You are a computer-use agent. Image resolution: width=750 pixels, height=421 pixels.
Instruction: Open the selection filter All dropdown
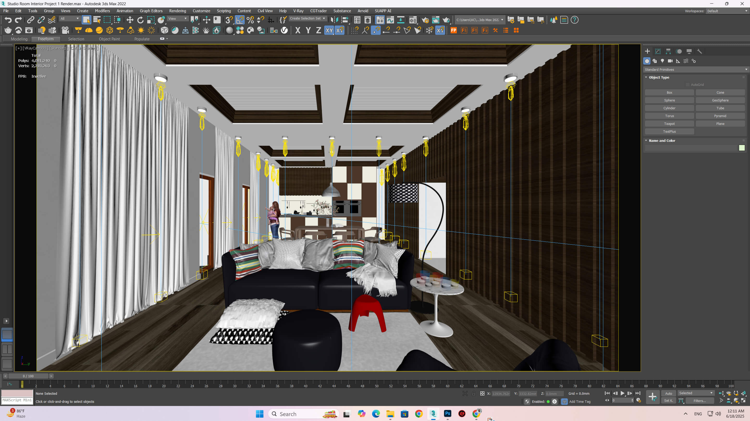(x=70, y=19)
